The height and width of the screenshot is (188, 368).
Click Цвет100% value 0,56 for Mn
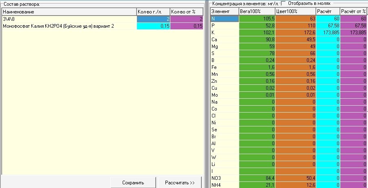(295, 74)
